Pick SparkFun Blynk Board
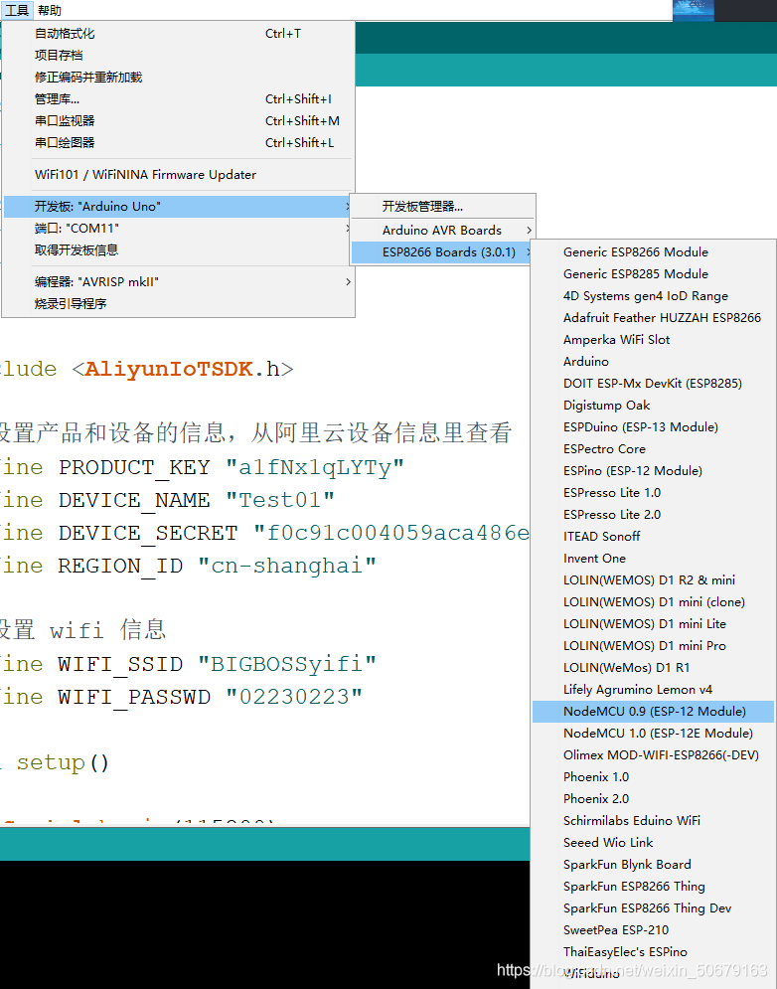This screenshot has width=777, height=989. [654, 865]
